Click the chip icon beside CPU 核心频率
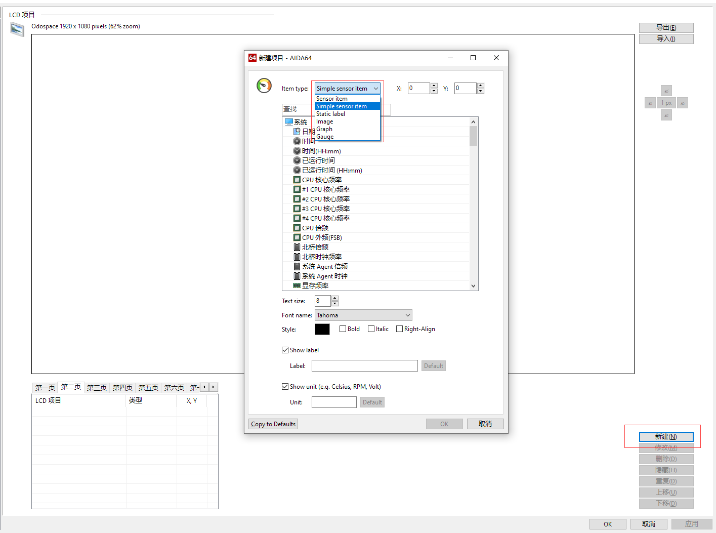Screen dimensions: 716x533 click(297, 180)
